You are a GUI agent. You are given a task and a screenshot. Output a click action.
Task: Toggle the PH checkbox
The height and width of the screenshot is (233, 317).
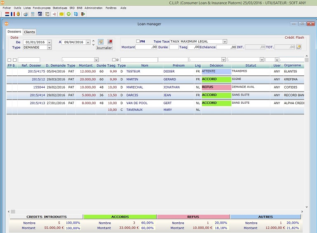point(138,42)
